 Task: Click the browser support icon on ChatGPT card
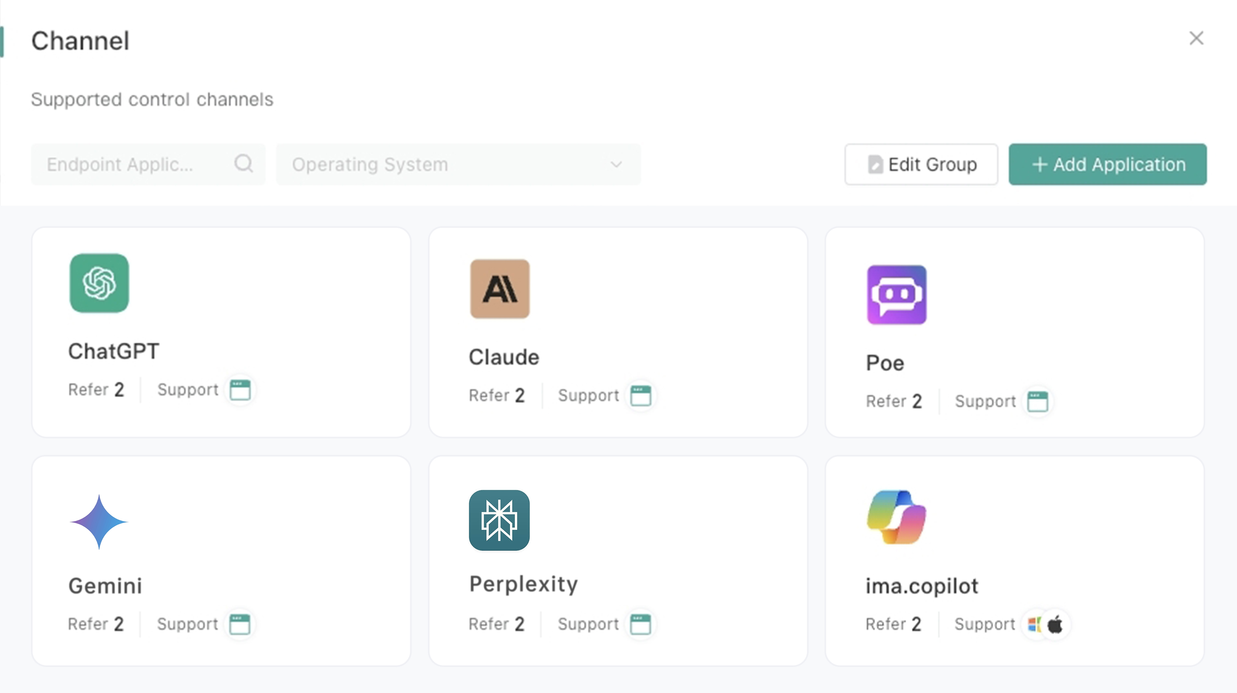click(240, 390)
